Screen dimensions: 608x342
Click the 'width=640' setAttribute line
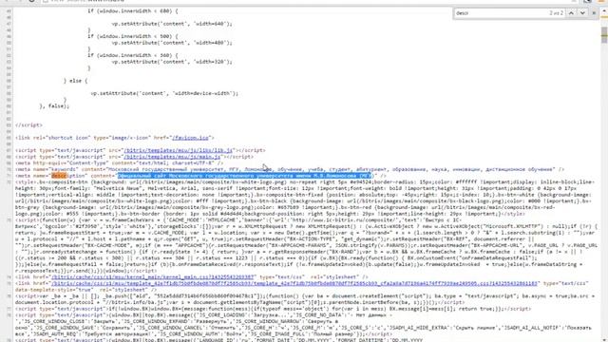172,24
